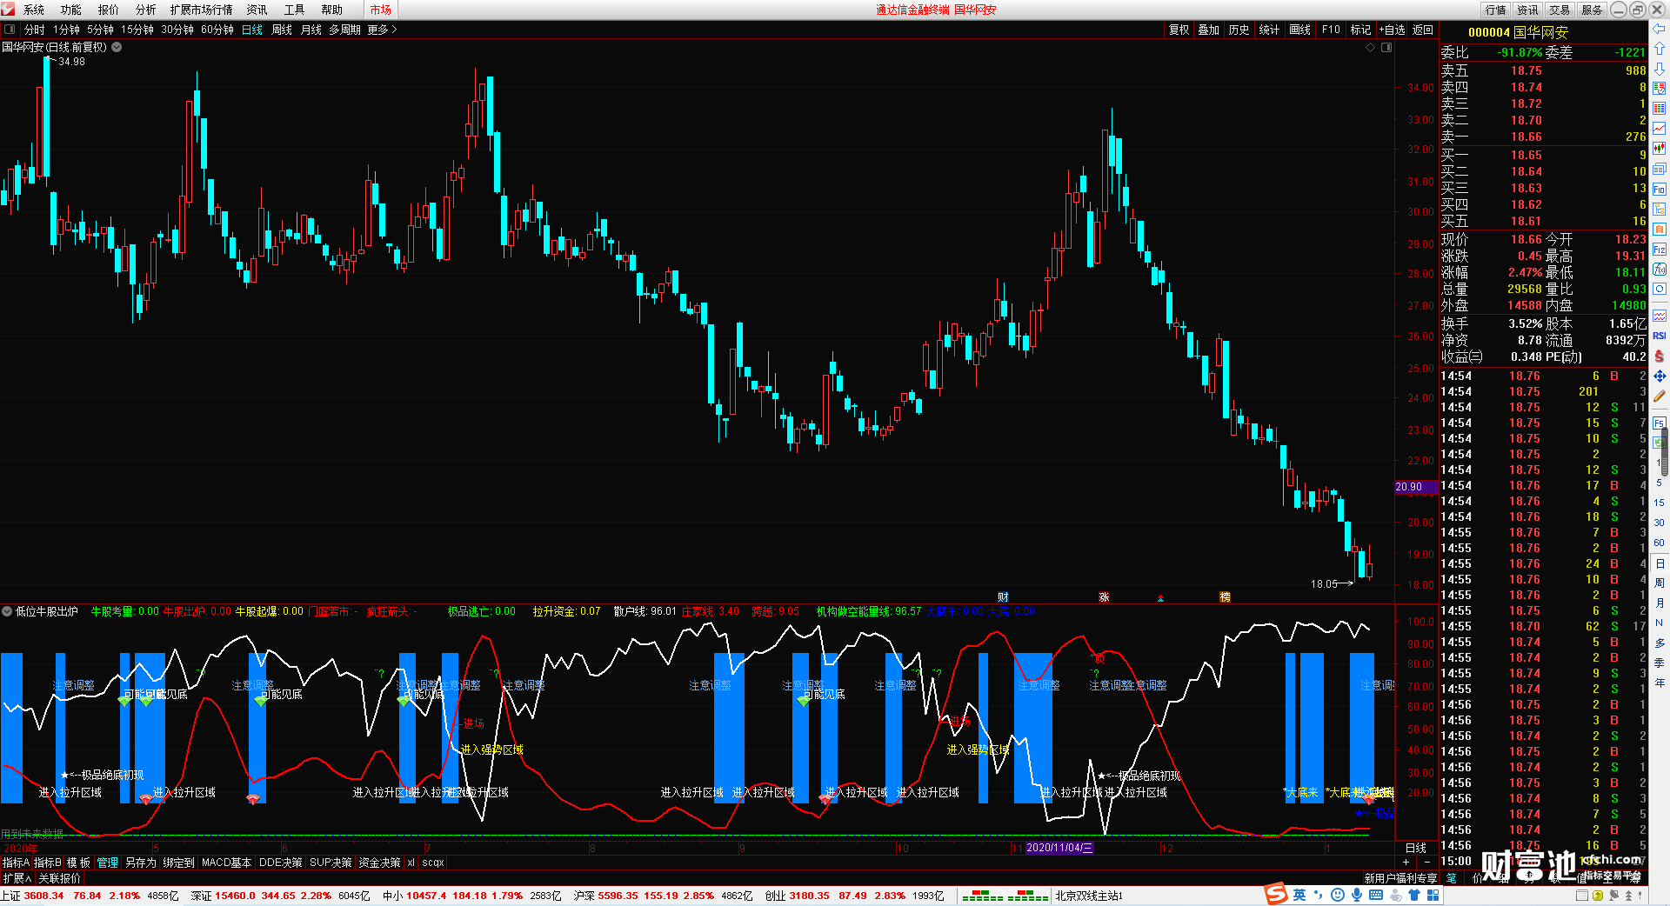Viewport: 1670px width, 906px height.
Task: Select the DDE决策 indicator tab
Action: (x=280, y=863)
